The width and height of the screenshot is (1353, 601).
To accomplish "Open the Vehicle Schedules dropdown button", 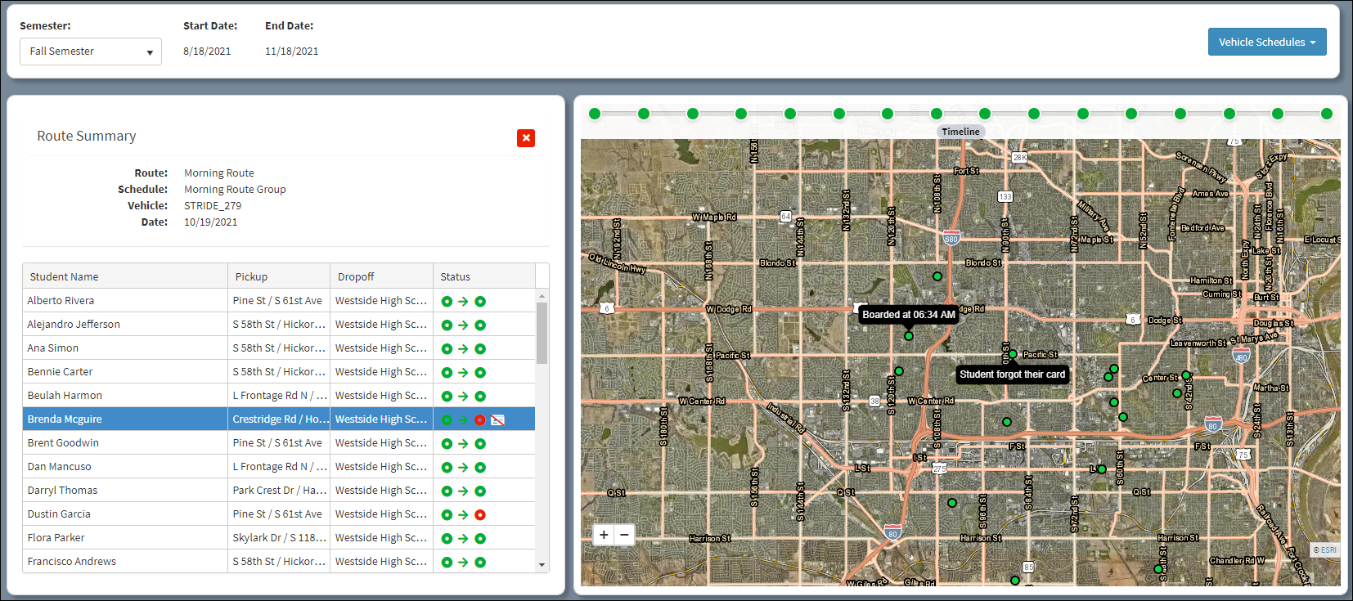I will (1267, 43).
